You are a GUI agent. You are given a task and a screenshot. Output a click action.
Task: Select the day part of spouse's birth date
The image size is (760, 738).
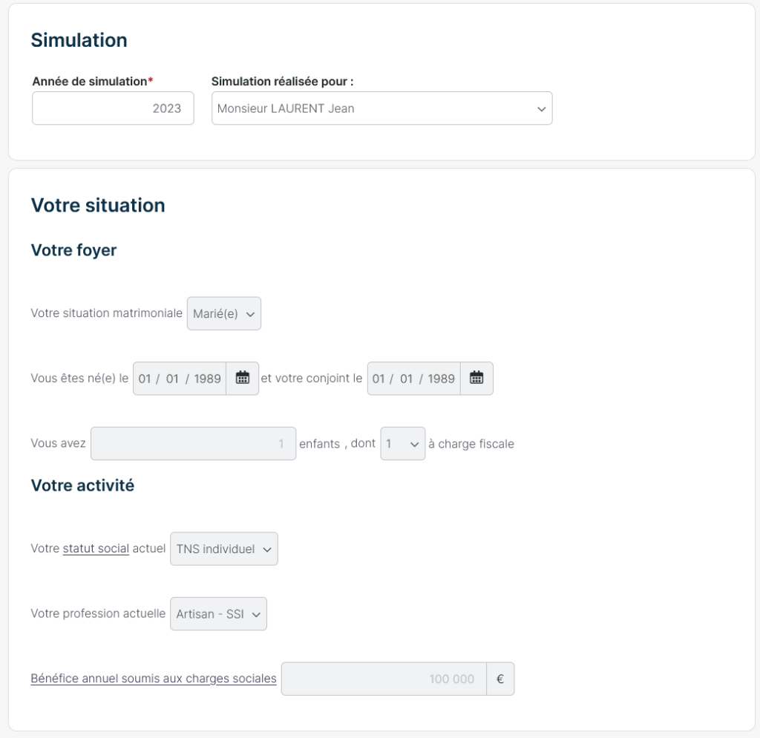[x=379, y=379]
